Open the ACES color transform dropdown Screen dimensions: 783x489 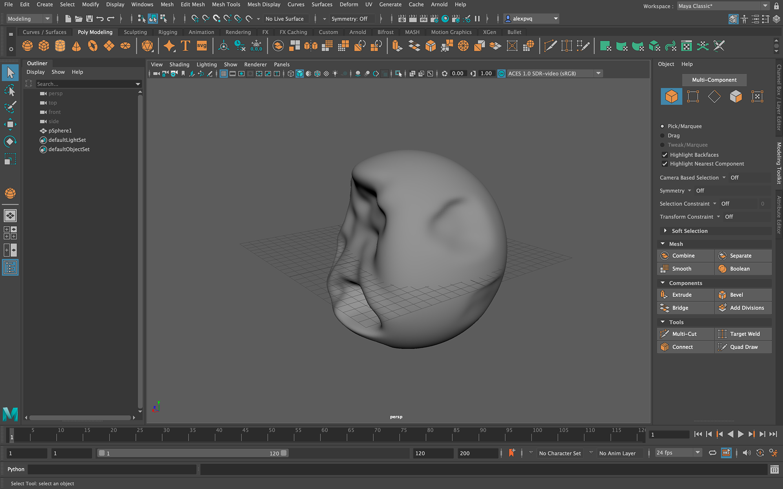pyautogui.click(x=598, y=73)
